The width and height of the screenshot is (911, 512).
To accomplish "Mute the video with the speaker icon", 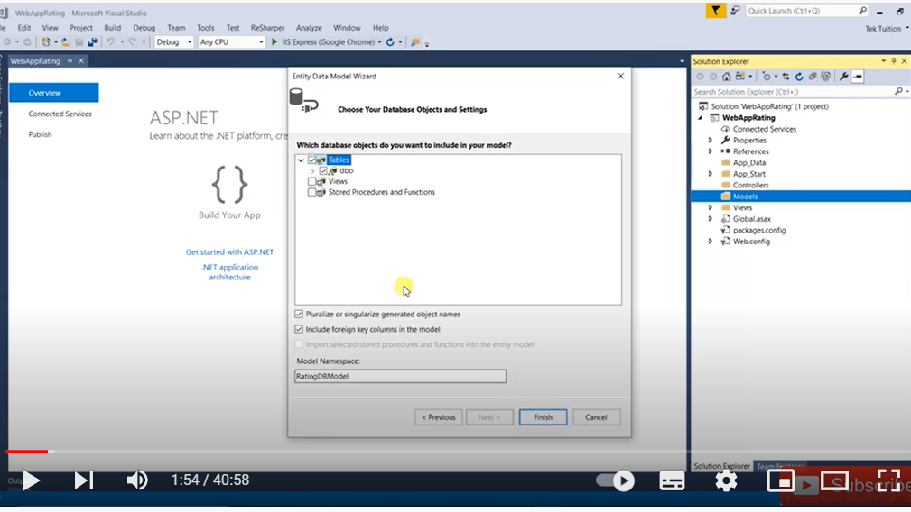I will tap(137, 480).
